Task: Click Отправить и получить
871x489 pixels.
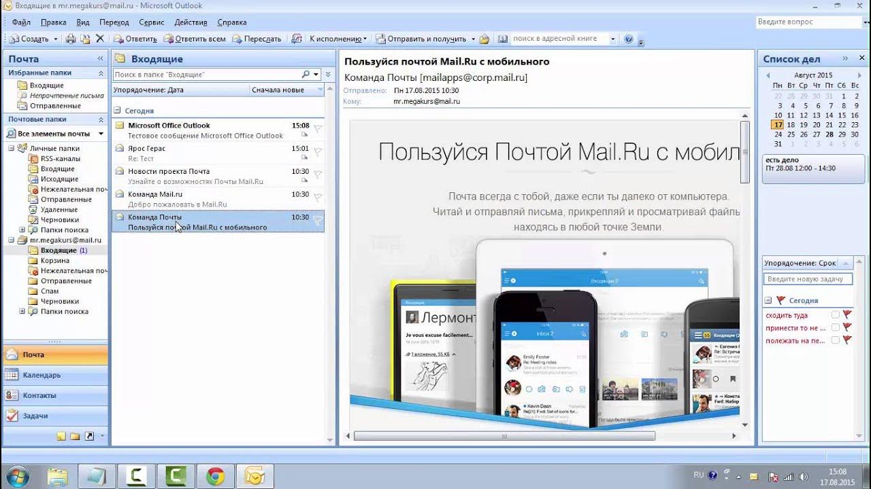Action: pos(421,39)
